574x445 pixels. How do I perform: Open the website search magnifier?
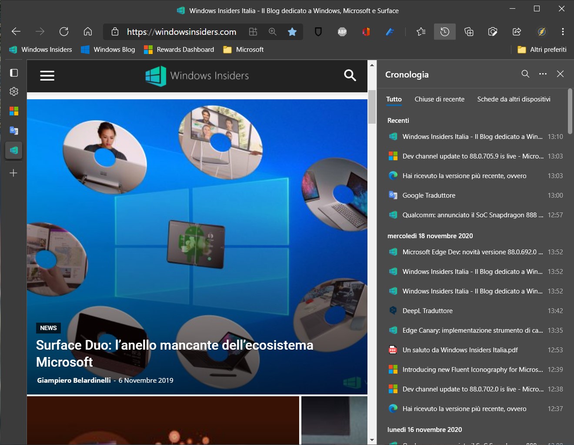tap(350, 75)
